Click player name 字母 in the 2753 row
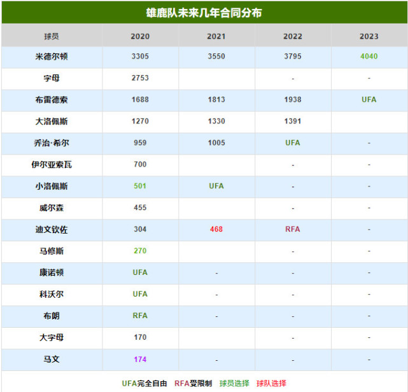The width and height of the screenshot is (408, 392). (x=52, y=78)
